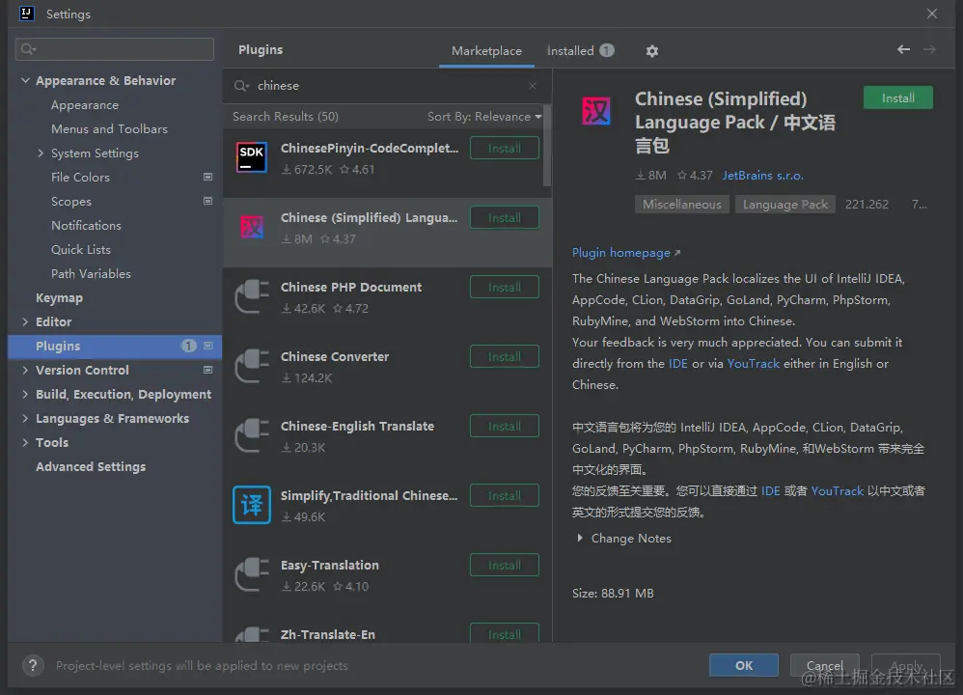Click the settings search magnifier icon
The width and height of the screenshot is (963, 695).
tap(28, 49)
